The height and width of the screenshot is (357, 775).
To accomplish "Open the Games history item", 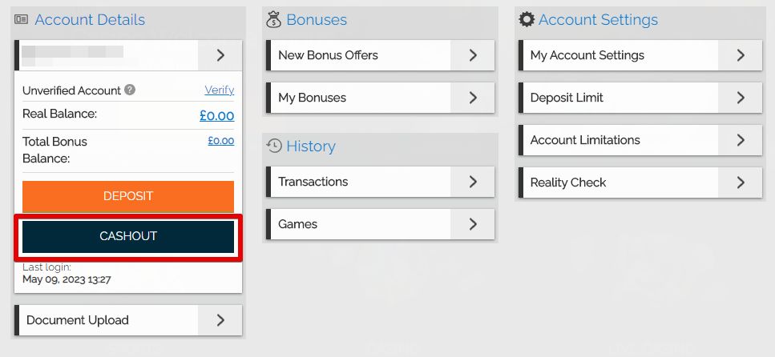I will pos(380,224).
